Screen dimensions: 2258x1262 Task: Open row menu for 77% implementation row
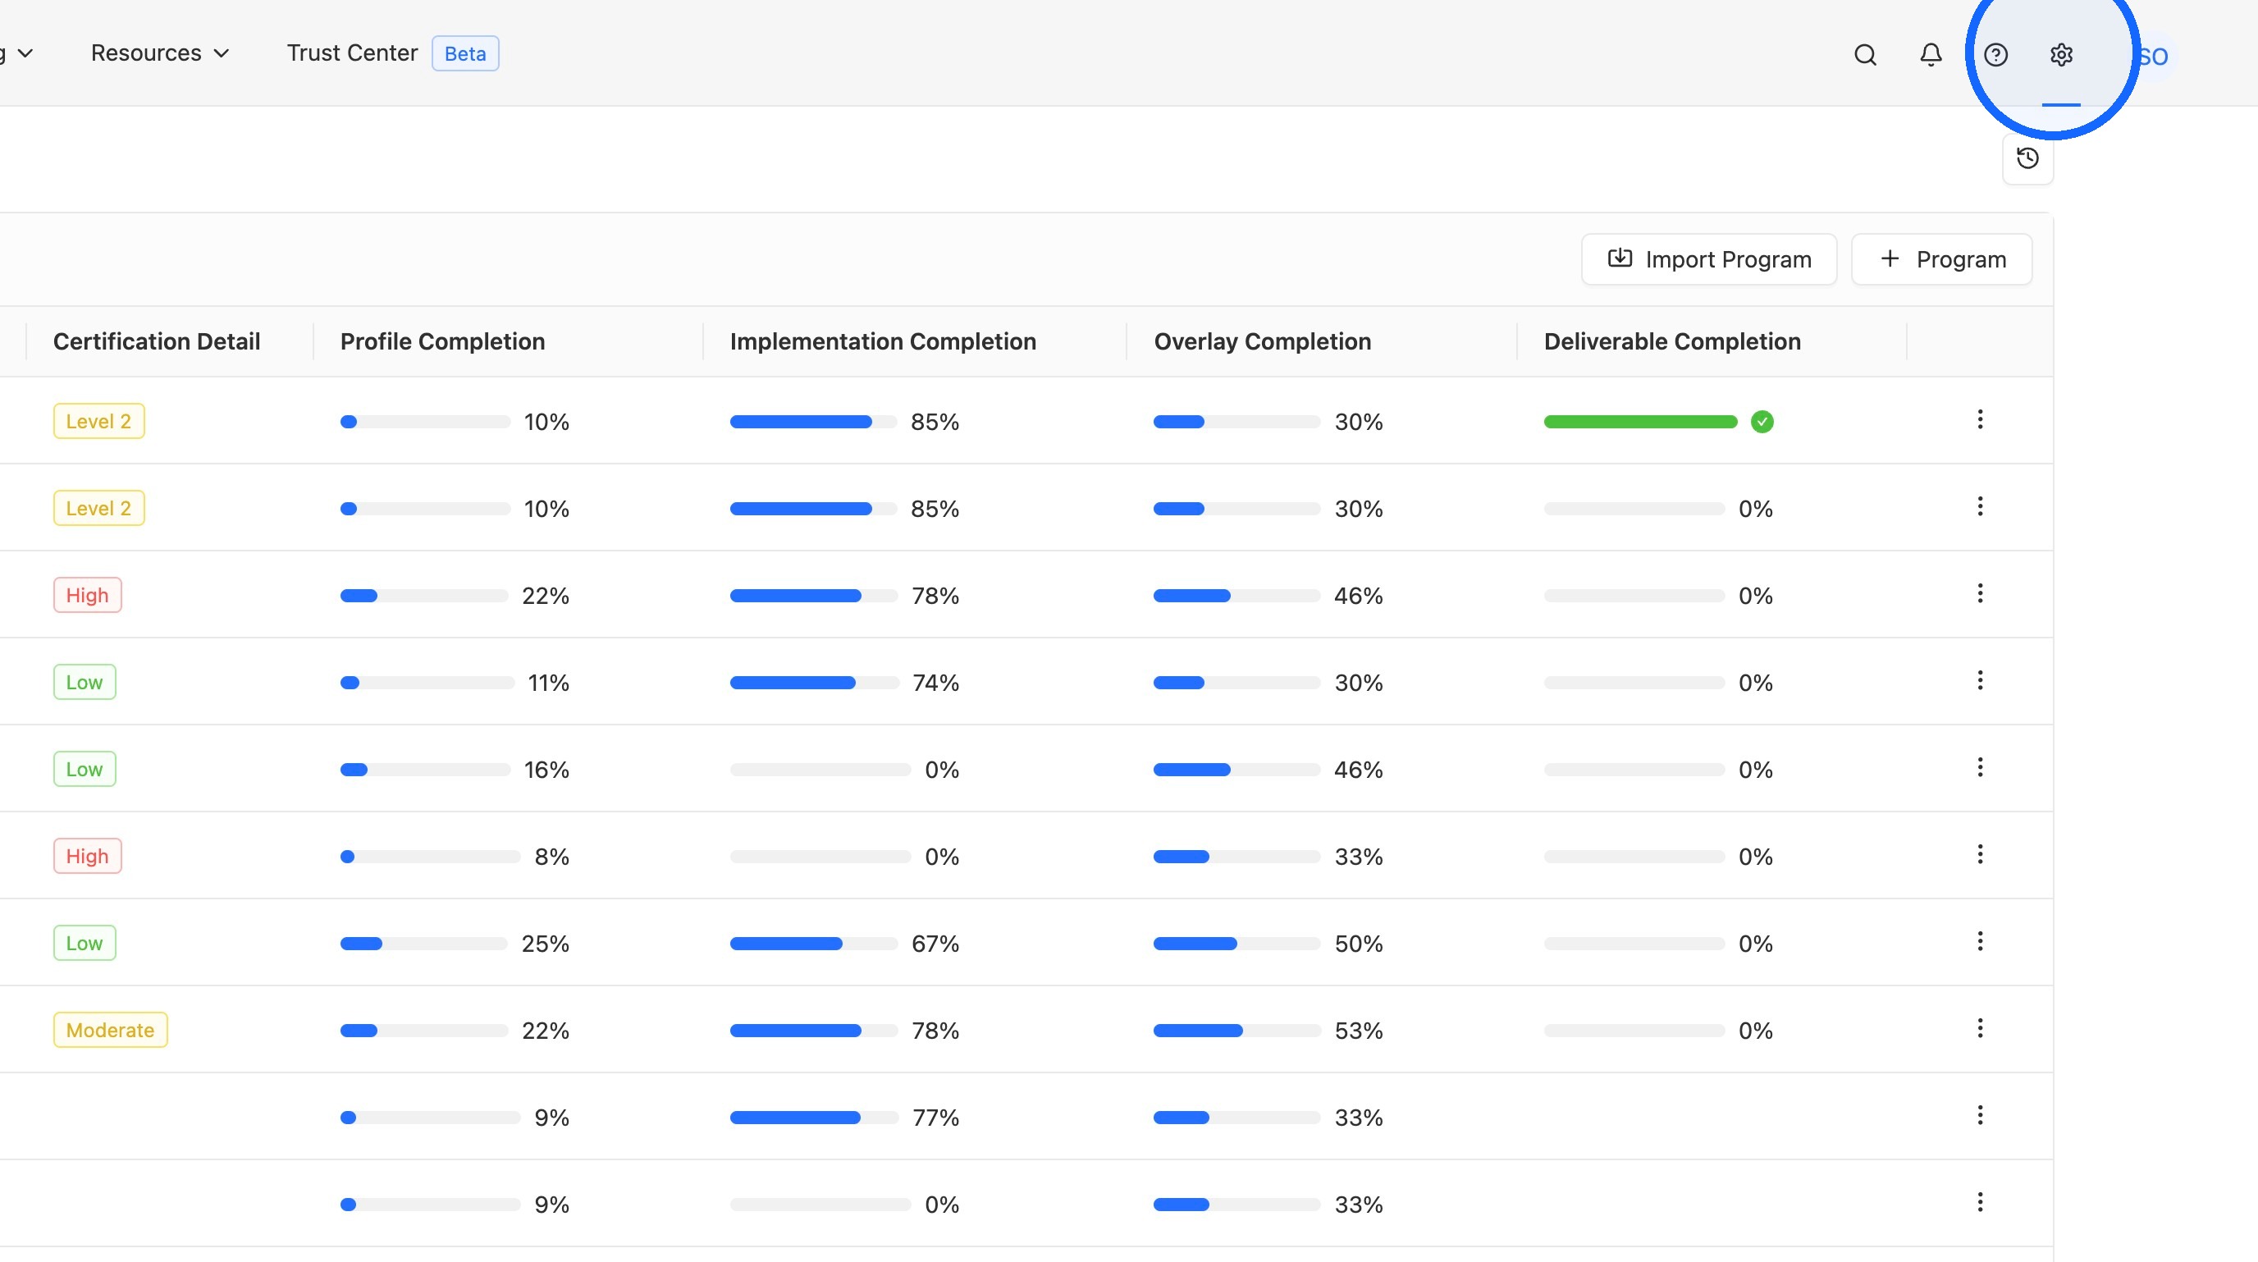pyautogui.click(x=1979, y=1115)
